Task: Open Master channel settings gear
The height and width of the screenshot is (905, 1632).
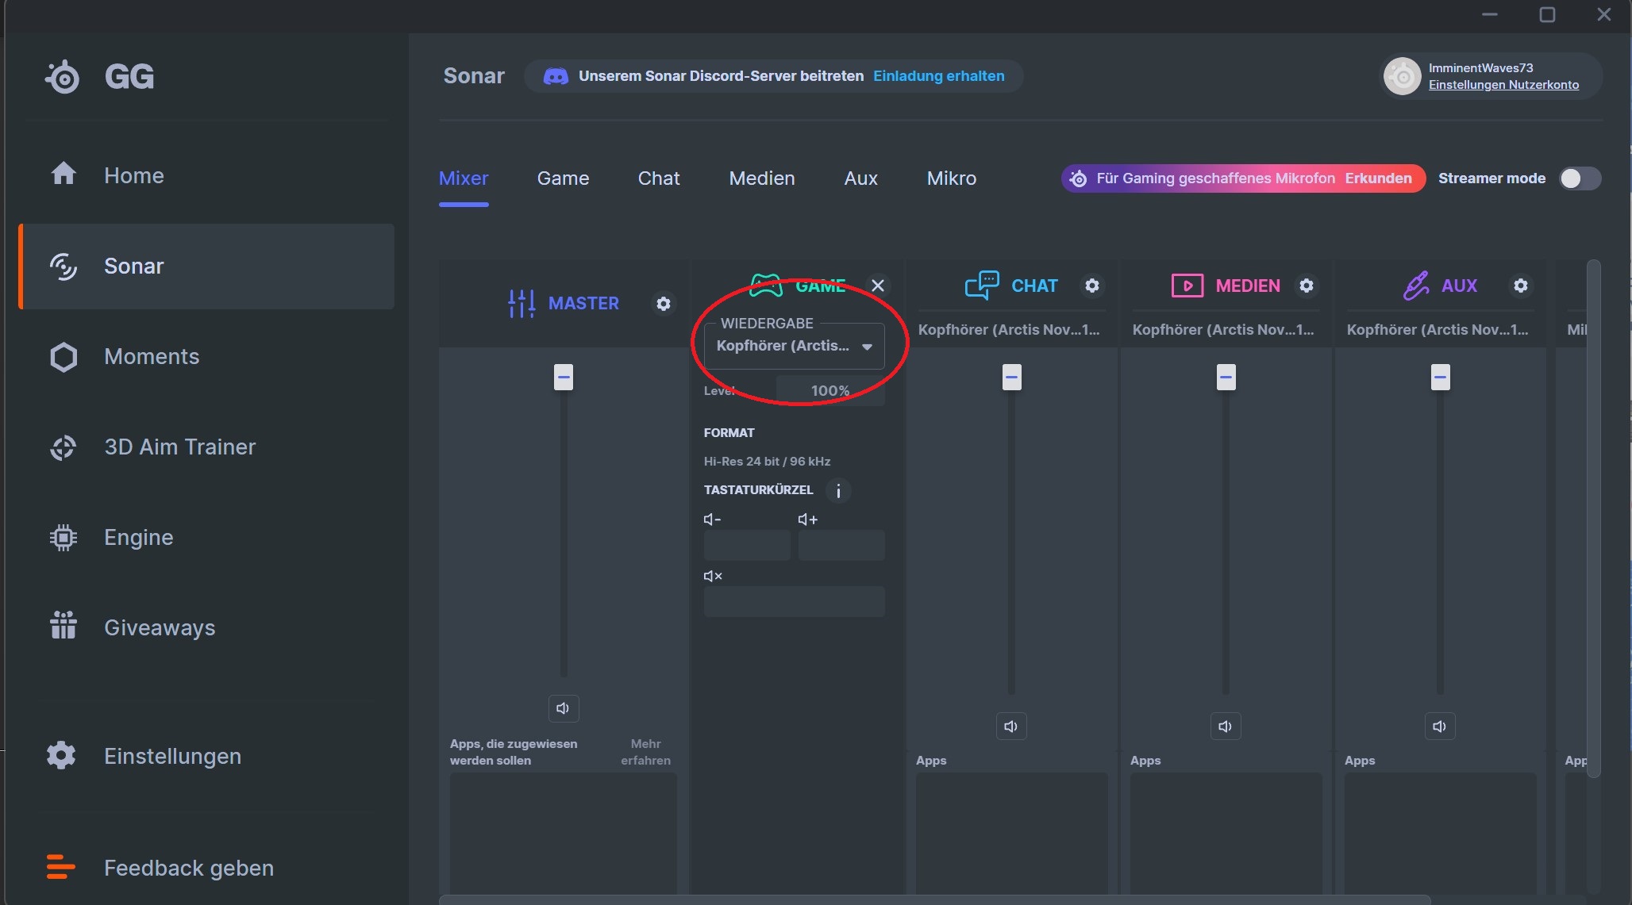Action: tap(664, 303)
